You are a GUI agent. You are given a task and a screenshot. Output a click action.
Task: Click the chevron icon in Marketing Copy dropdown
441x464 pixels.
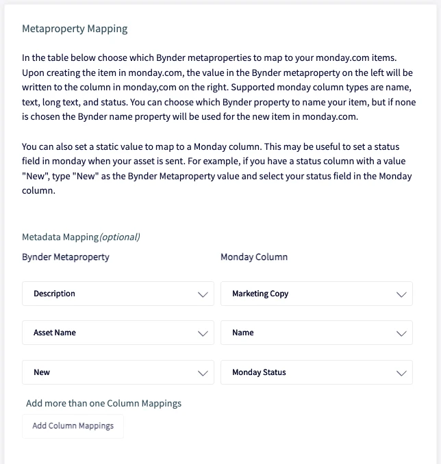pyautogui.click(x=401, y=294)
